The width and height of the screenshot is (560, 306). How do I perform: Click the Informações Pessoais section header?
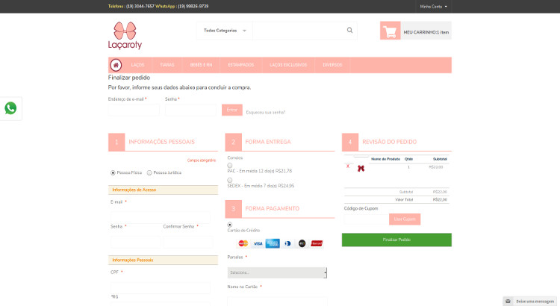(x=163, y=260)
